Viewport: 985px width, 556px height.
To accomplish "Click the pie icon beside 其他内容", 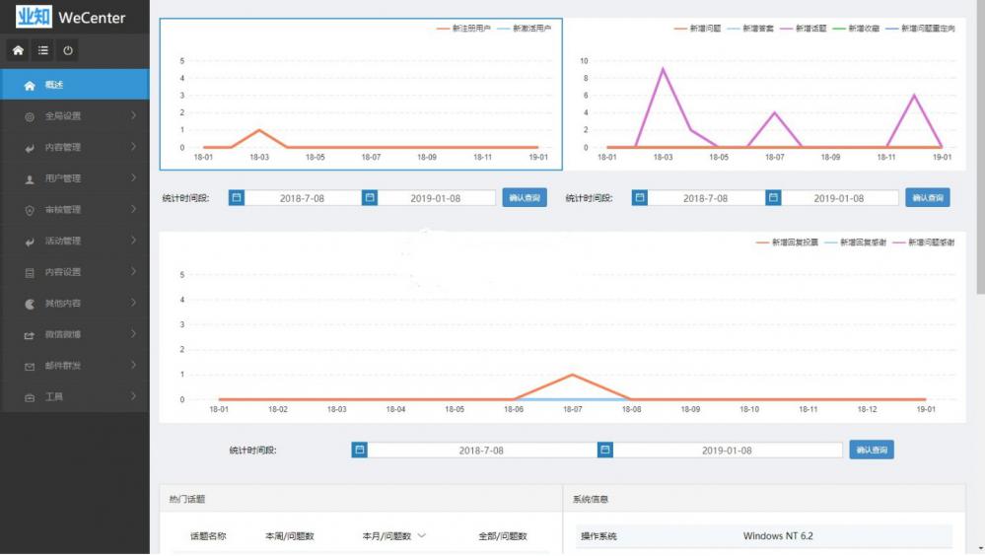I will 30,304.
